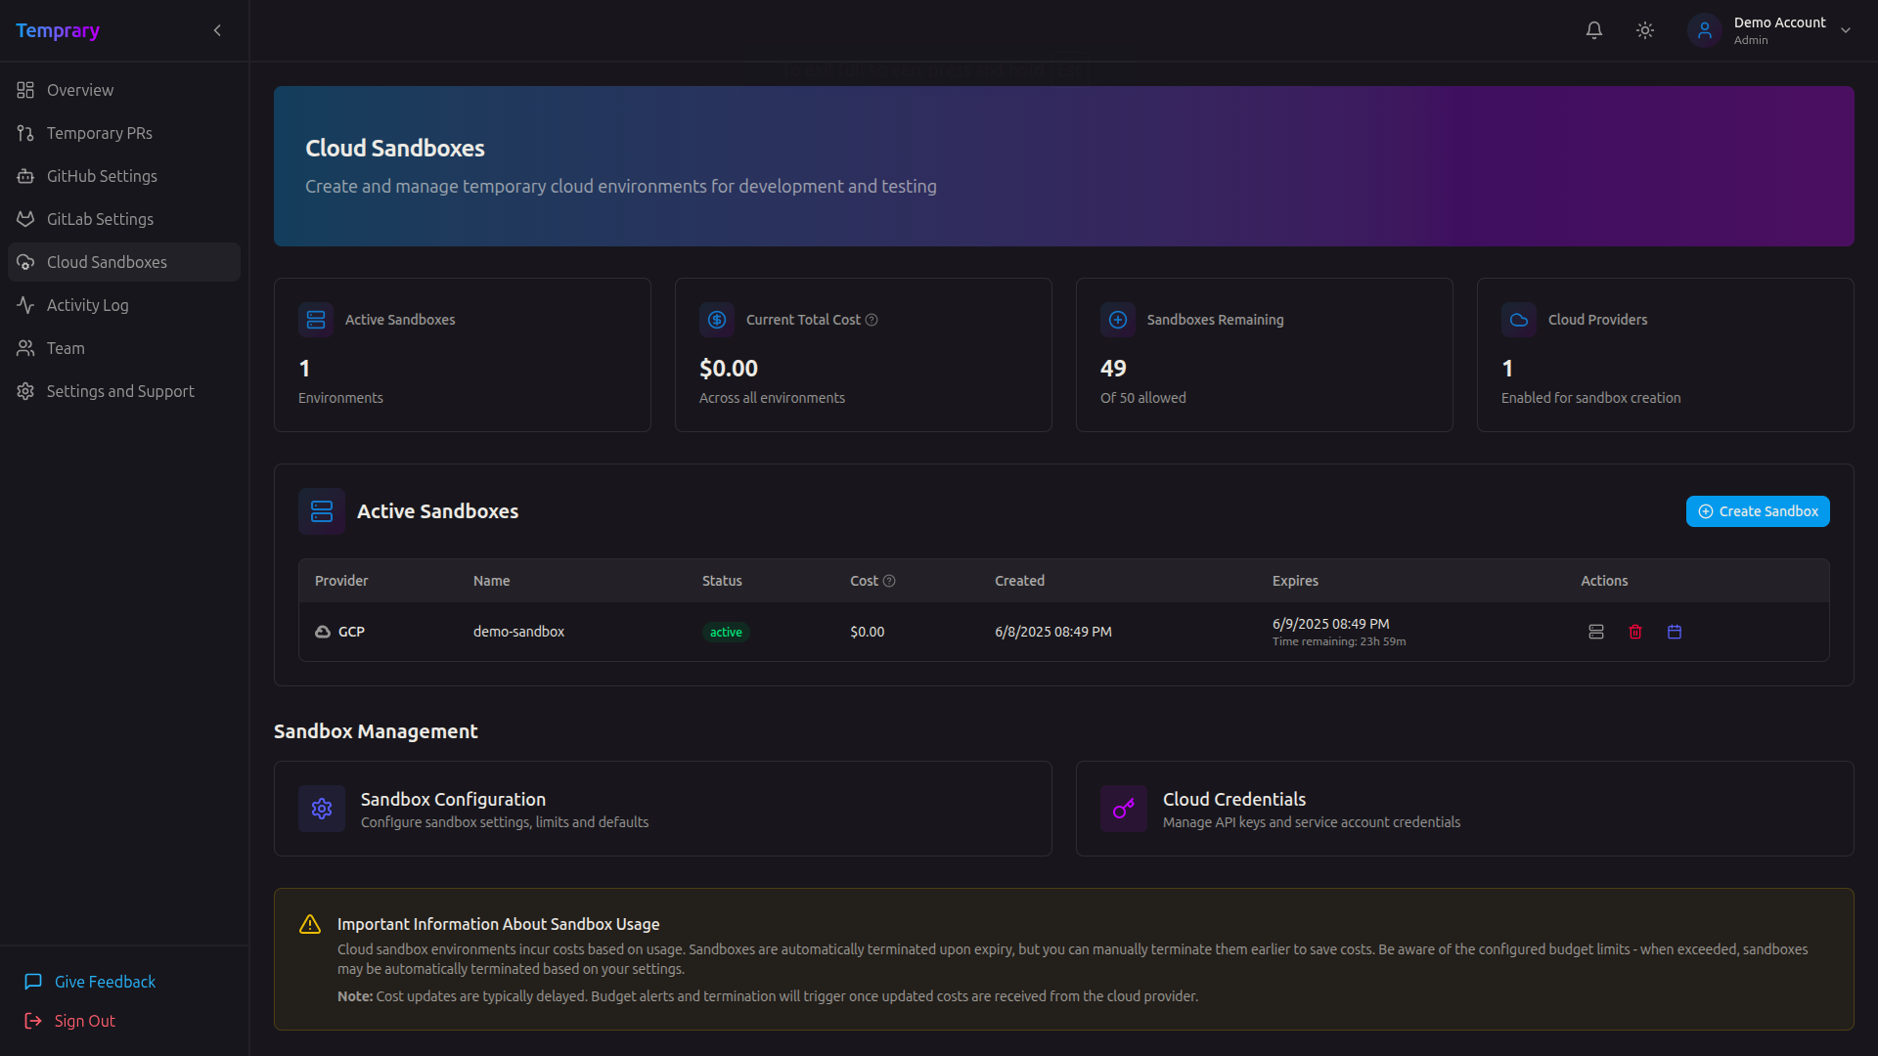The image size is (1878, 1056).
Task: Click the $0.00 cost cell in table
Action: coord(867,632)
